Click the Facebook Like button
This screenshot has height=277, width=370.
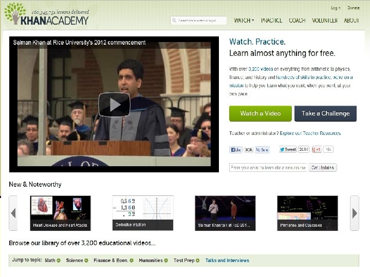tap(236, 150)
